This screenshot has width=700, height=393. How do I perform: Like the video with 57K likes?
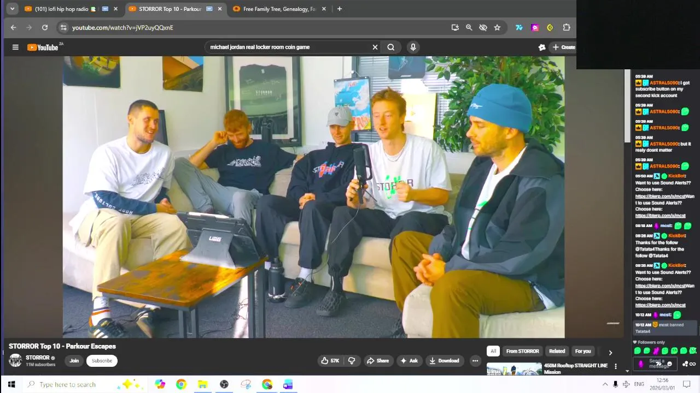(330, 361)
